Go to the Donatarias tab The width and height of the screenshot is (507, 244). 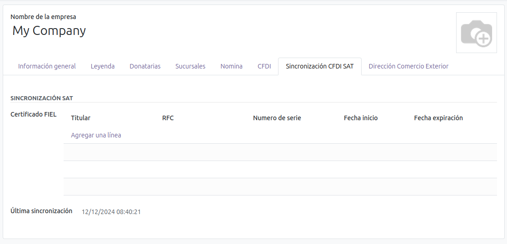click(x=145, y=66)
